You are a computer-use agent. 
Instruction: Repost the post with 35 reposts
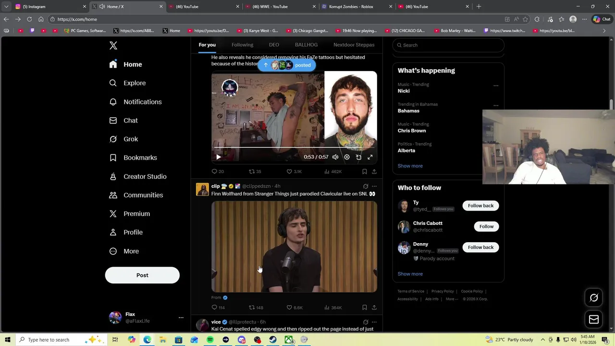click(x=255, y=172)
